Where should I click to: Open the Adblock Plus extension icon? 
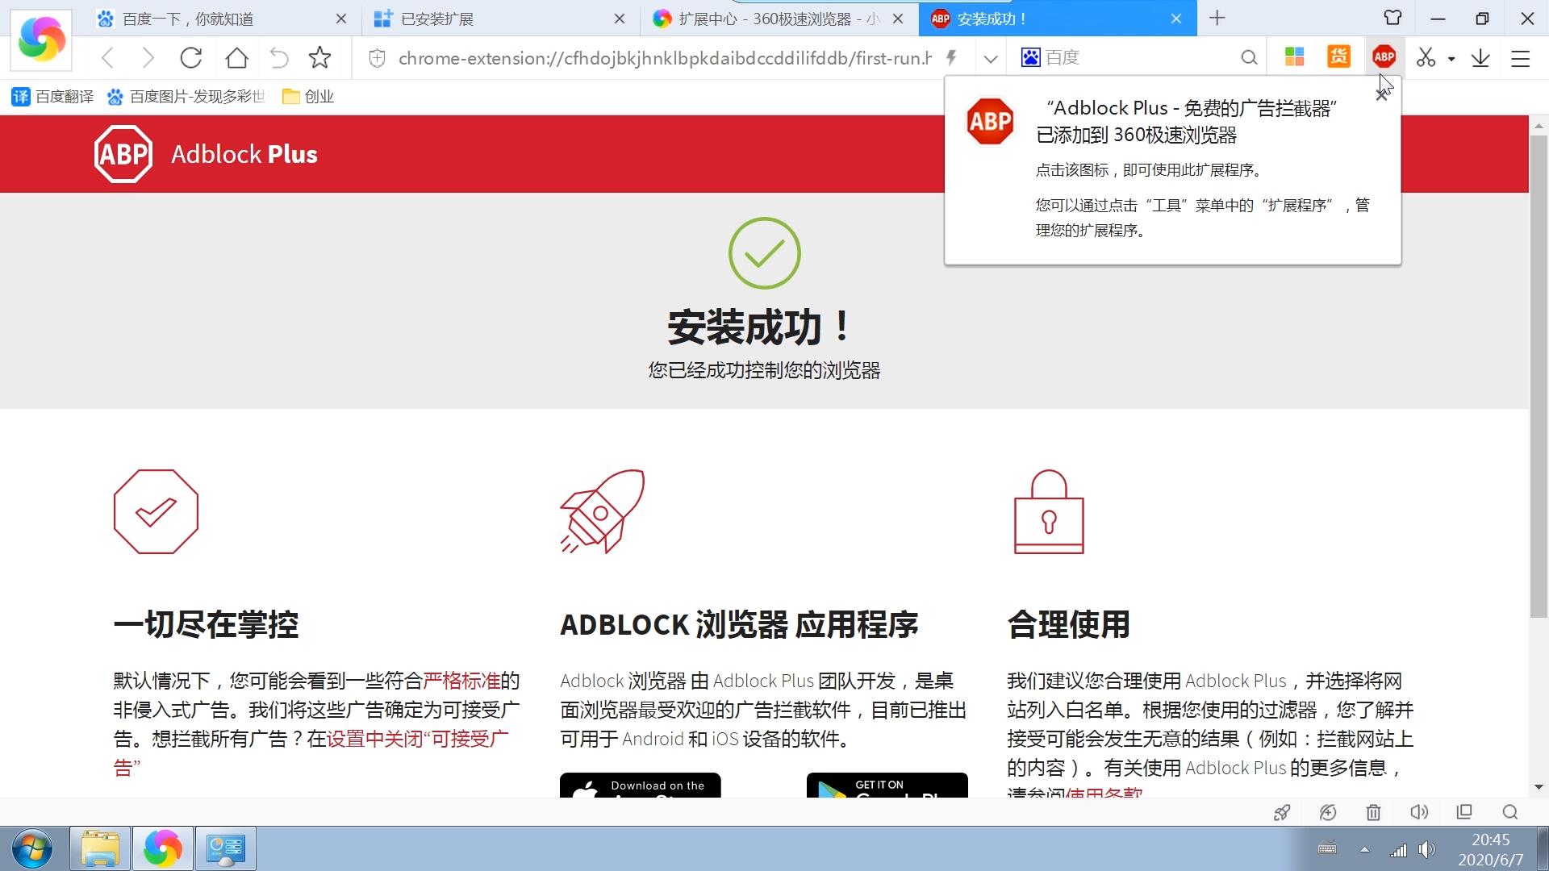1383,56
